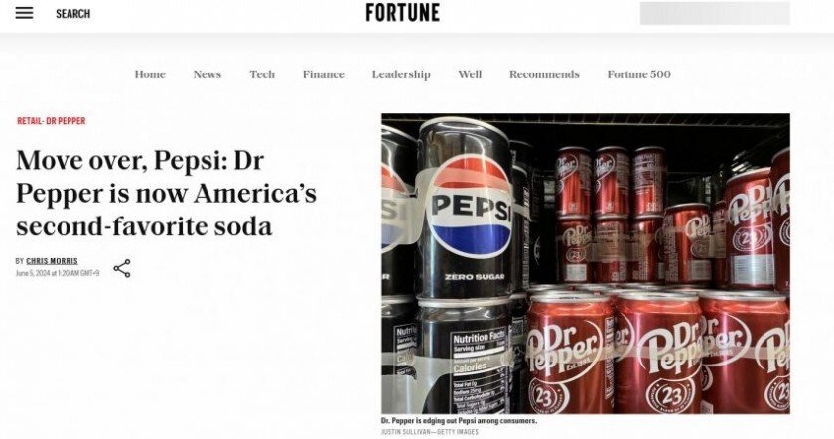834x439 pixels.
Task: Click the share icon beside the byline
Action: tap(122, 269)
